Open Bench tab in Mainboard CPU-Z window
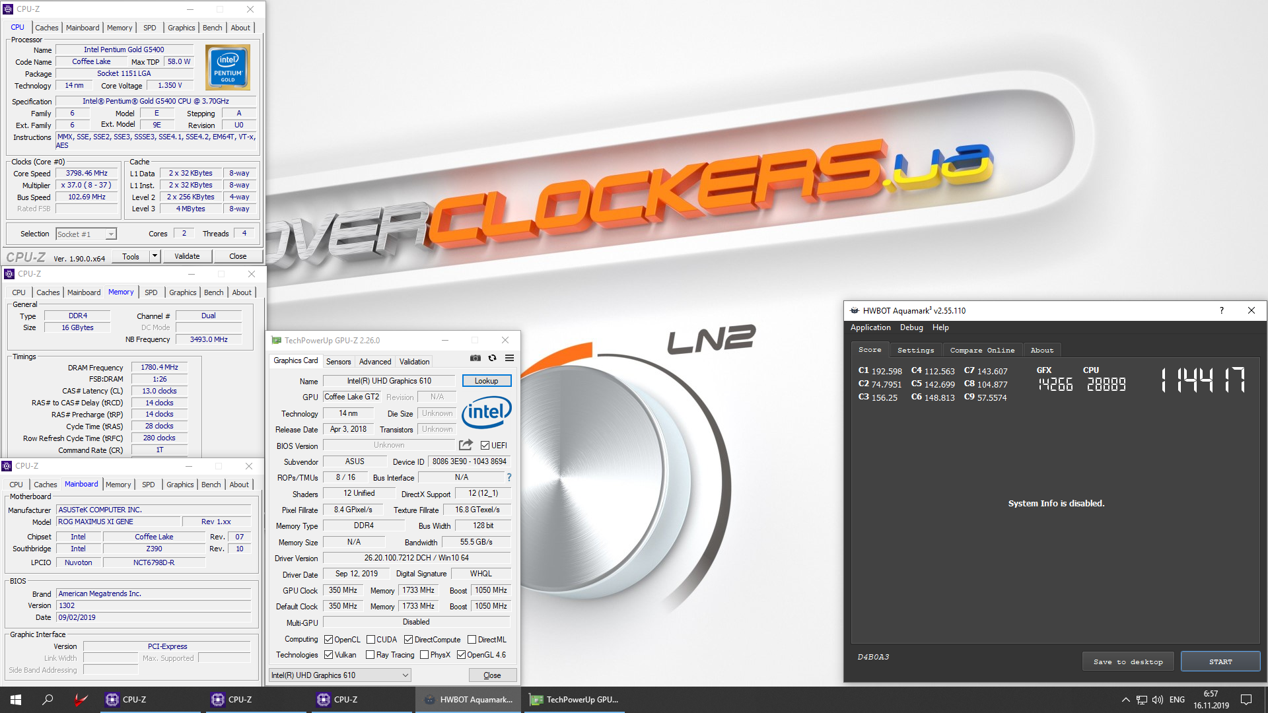The image size is (1268, 713). (x=211, y=485)
